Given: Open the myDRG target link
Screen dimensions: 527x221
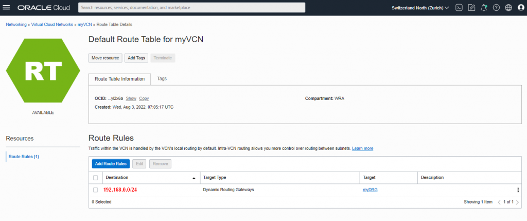Looking at the screenshot, I should 370,190.
